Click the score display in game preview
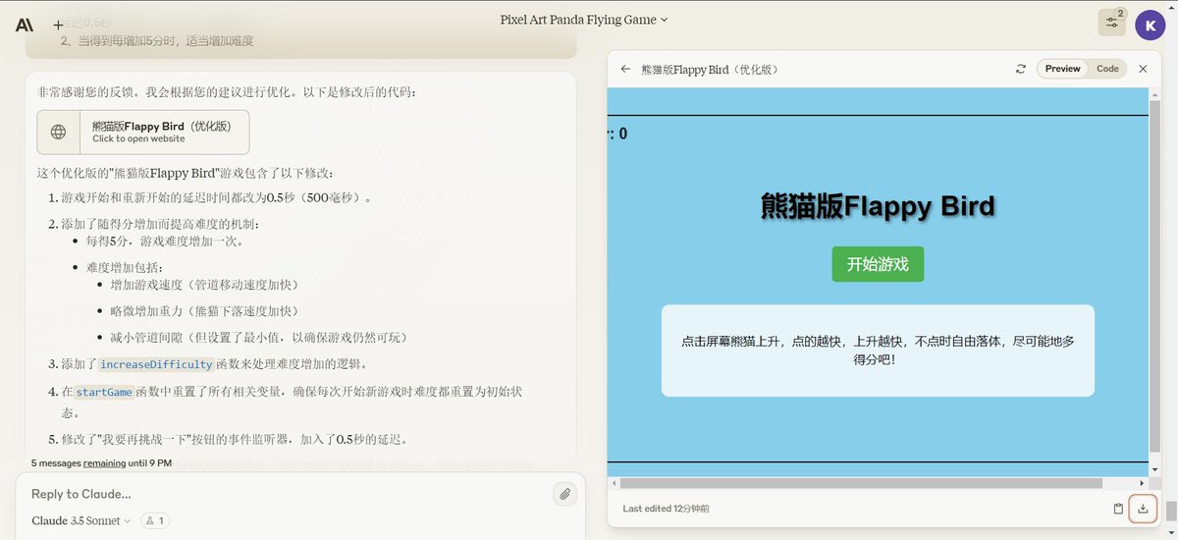 617,134
